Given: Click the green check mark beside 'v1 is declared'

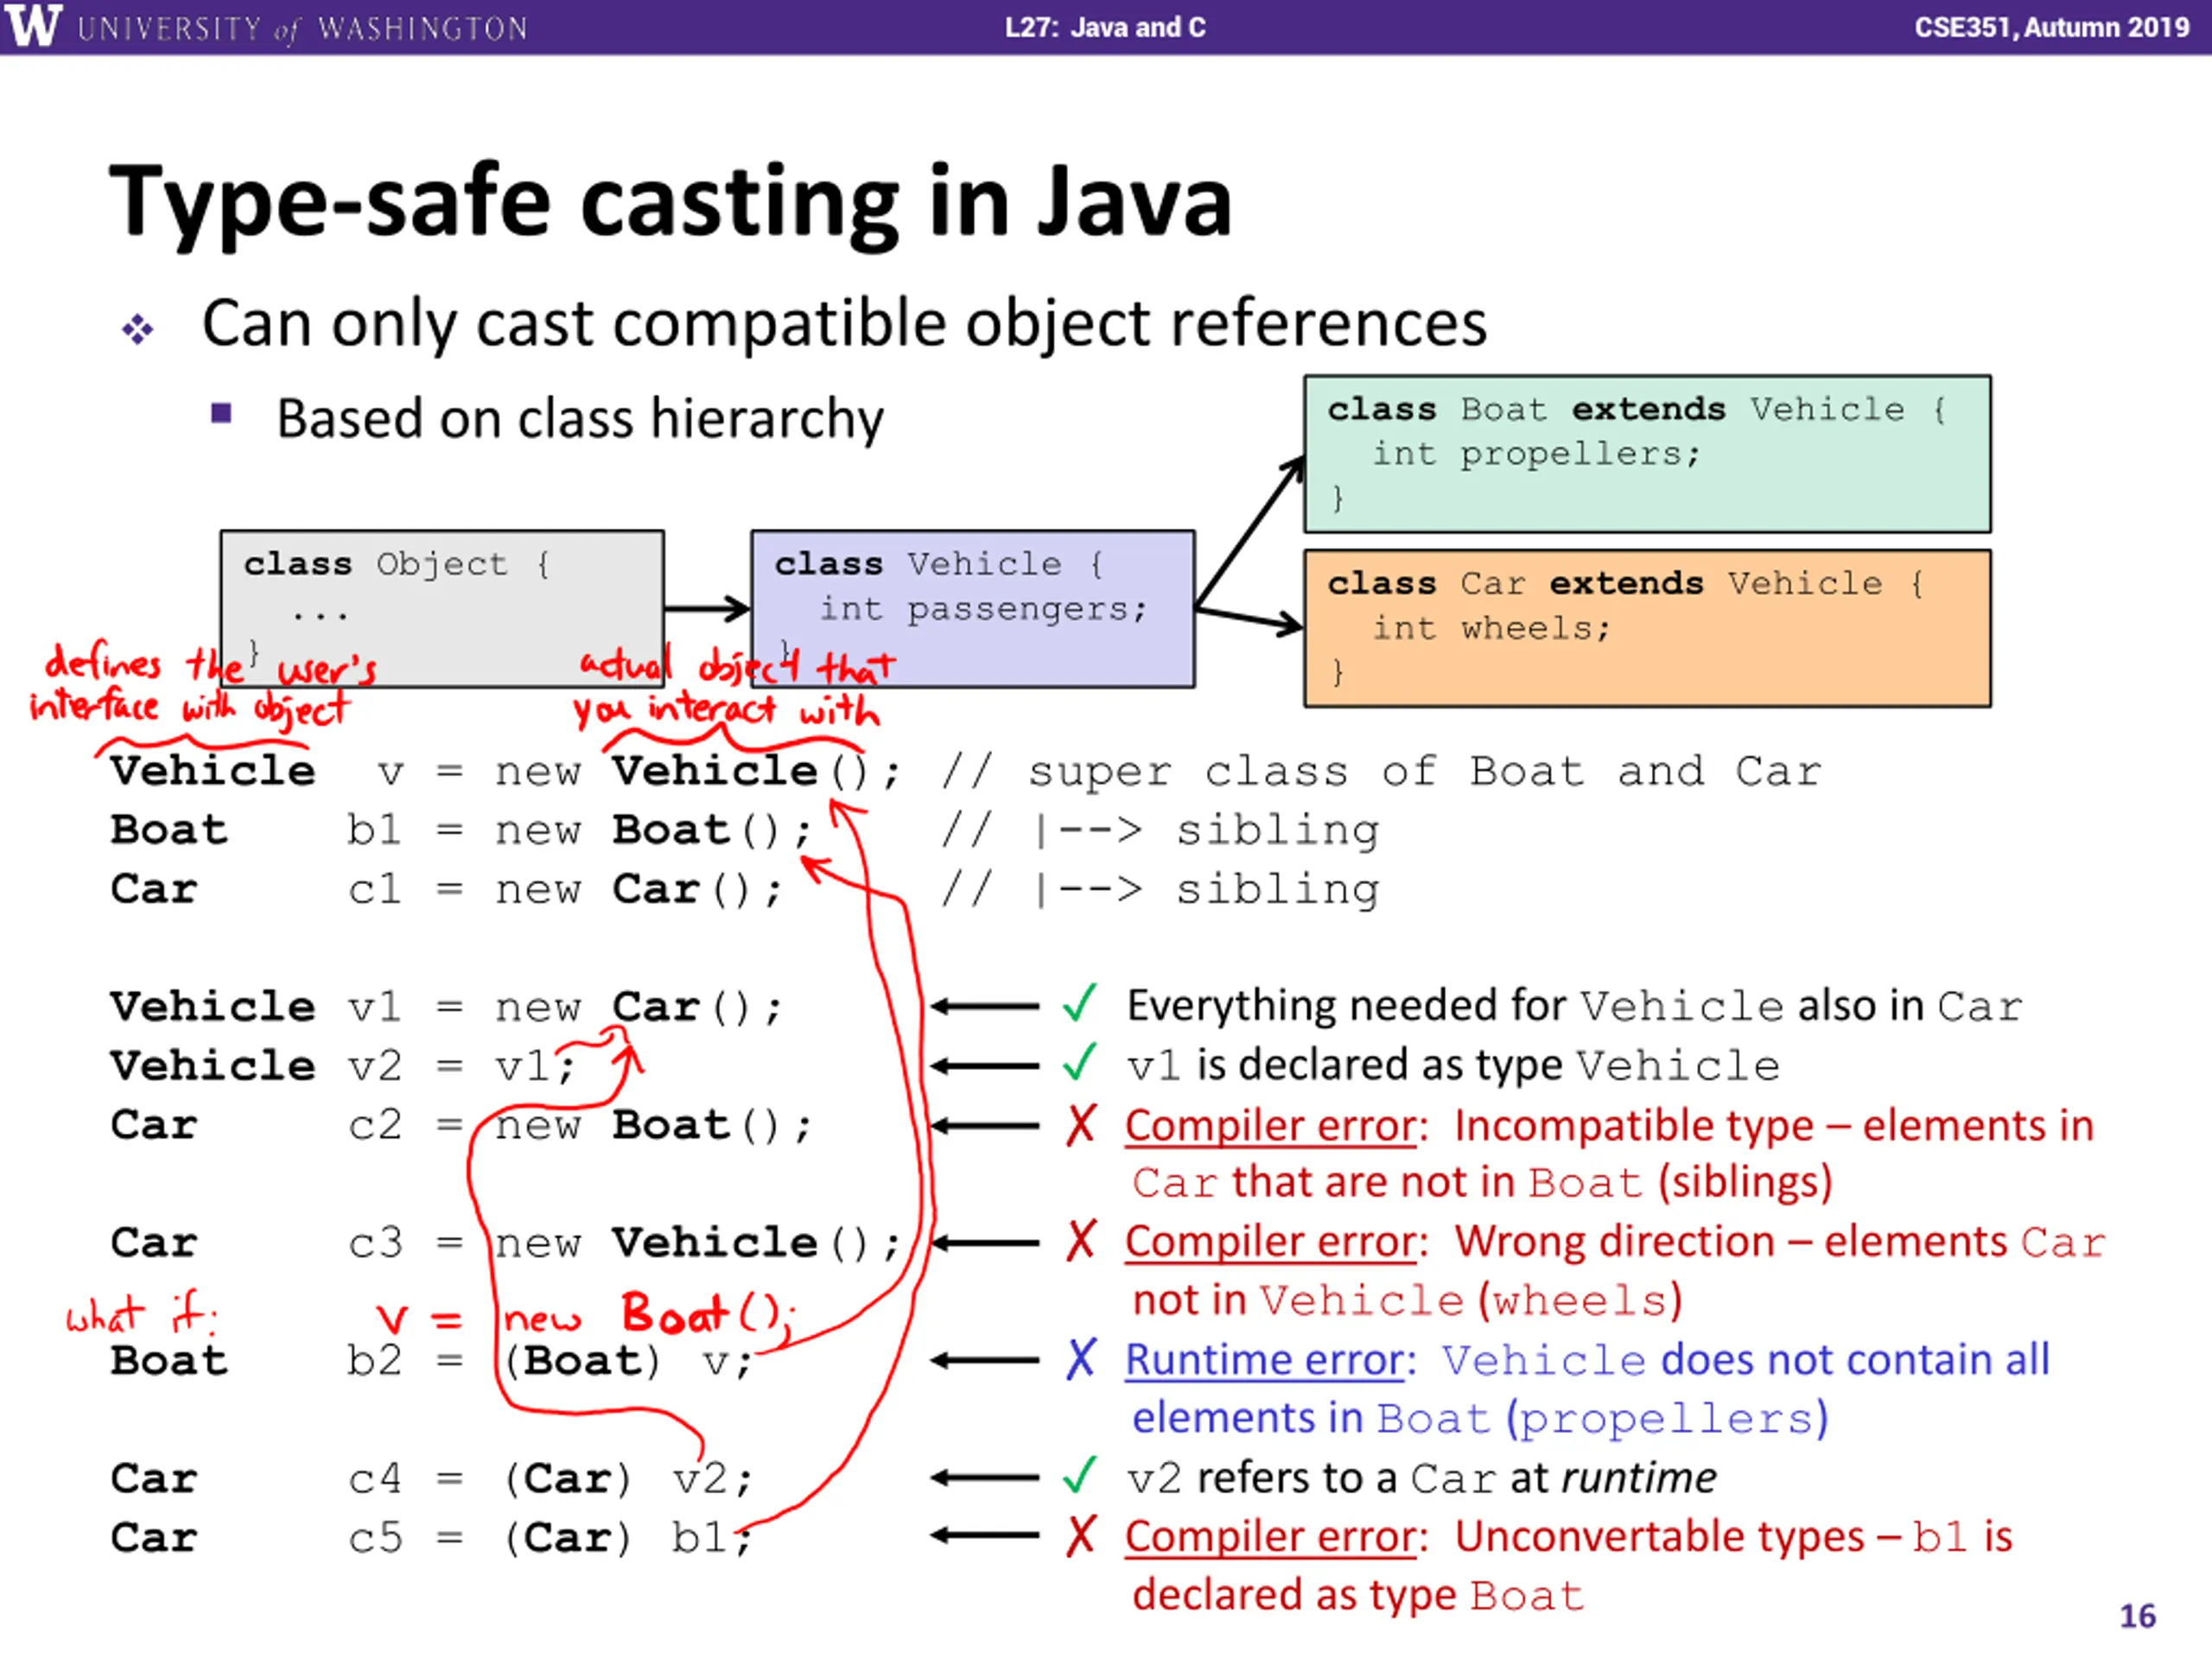Looking at the screenshot, I should (x=1081, y=1062).
